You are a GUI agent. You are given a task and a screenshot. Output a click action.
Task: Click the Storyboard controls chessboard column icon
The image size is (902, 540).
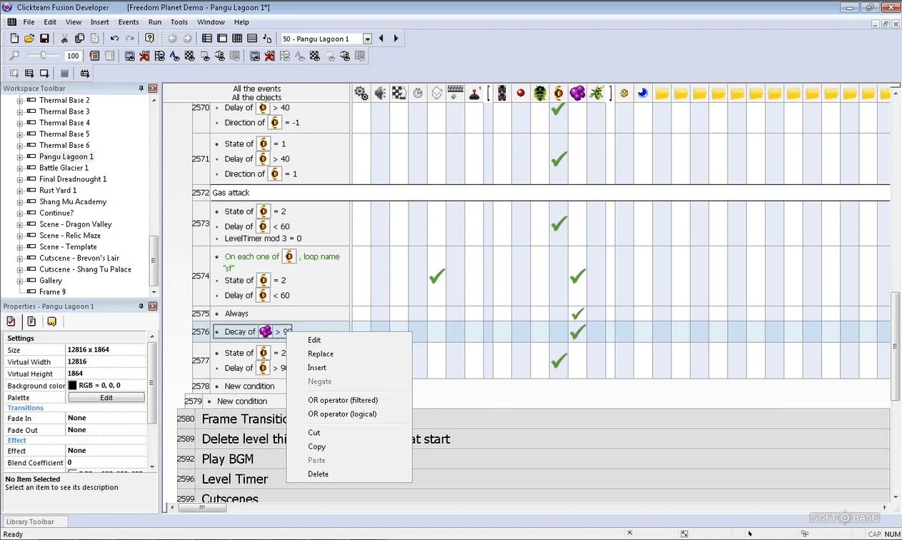pyautogui.click(x=399, y=93)
